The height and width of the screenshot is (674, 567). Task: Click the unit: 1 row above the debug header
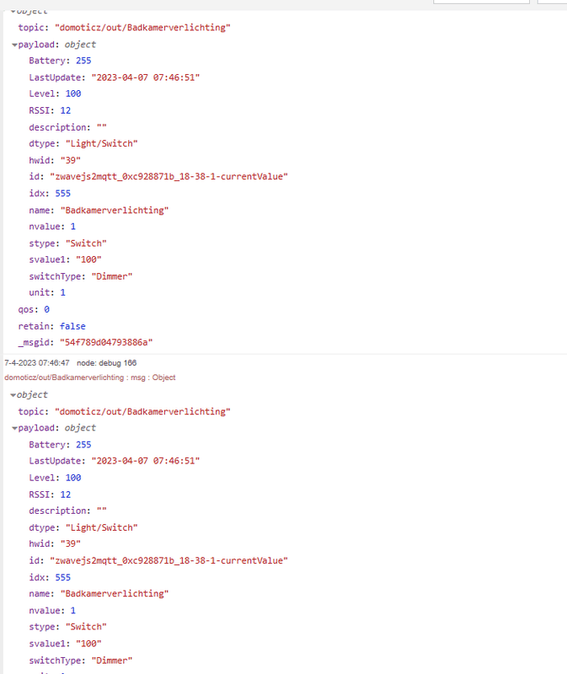coord(47,292)
